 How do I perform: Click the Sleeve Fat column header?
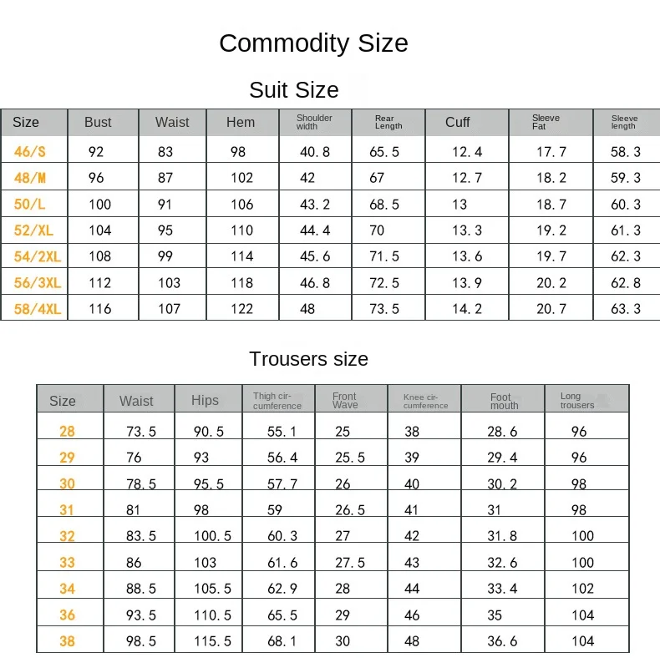click(546, 122)
